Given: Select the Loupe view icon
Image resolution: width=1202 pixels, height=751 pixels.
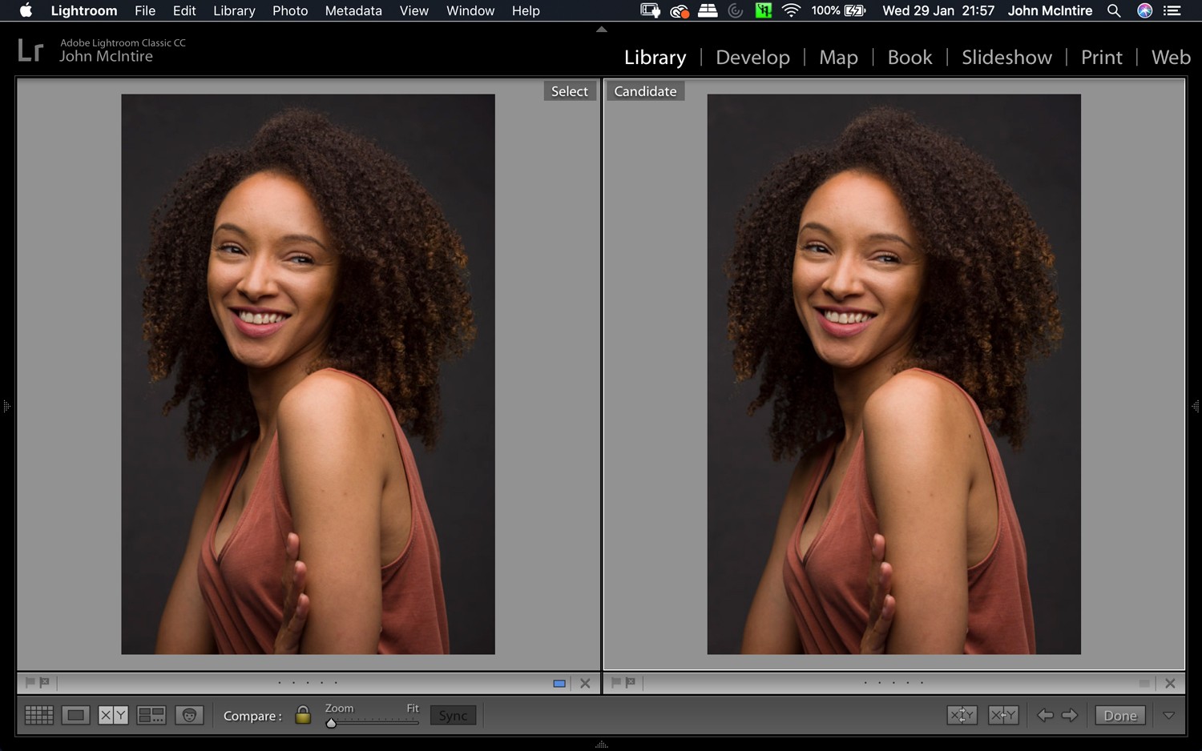Looking at the screenshot, I should (x=75, y=715).
